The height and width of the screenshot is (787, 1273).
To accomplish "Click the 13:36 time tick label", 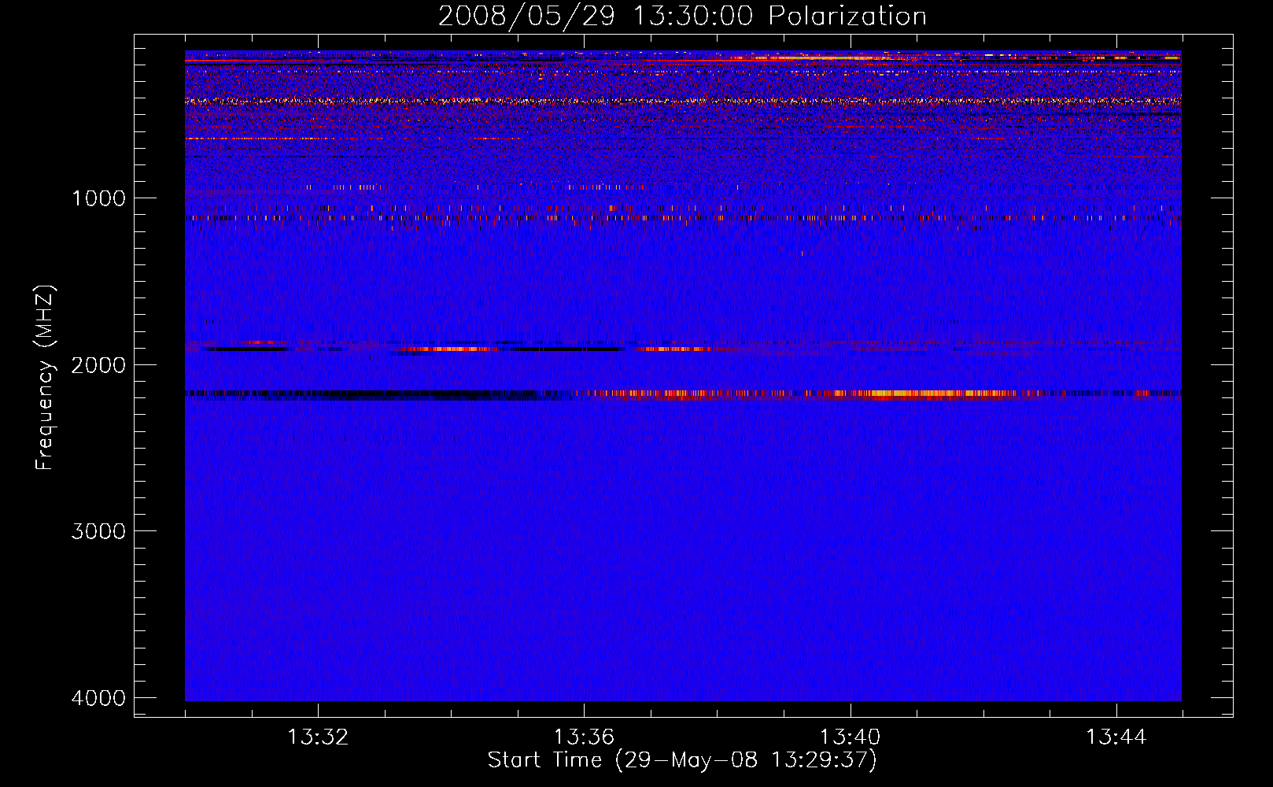I will tap(584, 737).
